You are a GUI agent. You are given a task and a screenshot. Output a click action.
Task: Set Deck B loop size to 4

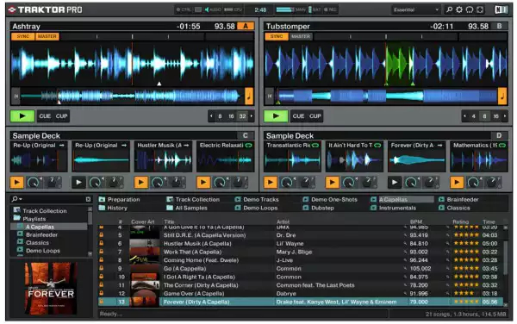[x=473, y=116]
